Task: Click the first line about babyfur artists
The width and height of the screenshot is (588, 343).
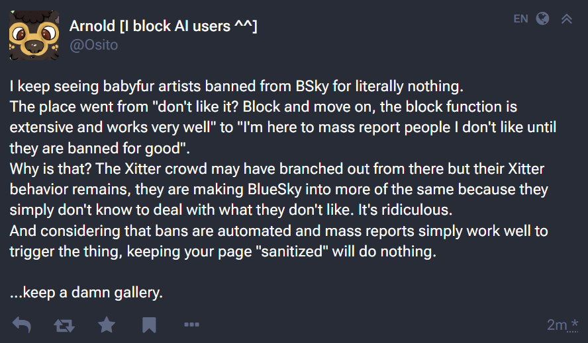Action: pyautogui.click(x=238, y=86)
